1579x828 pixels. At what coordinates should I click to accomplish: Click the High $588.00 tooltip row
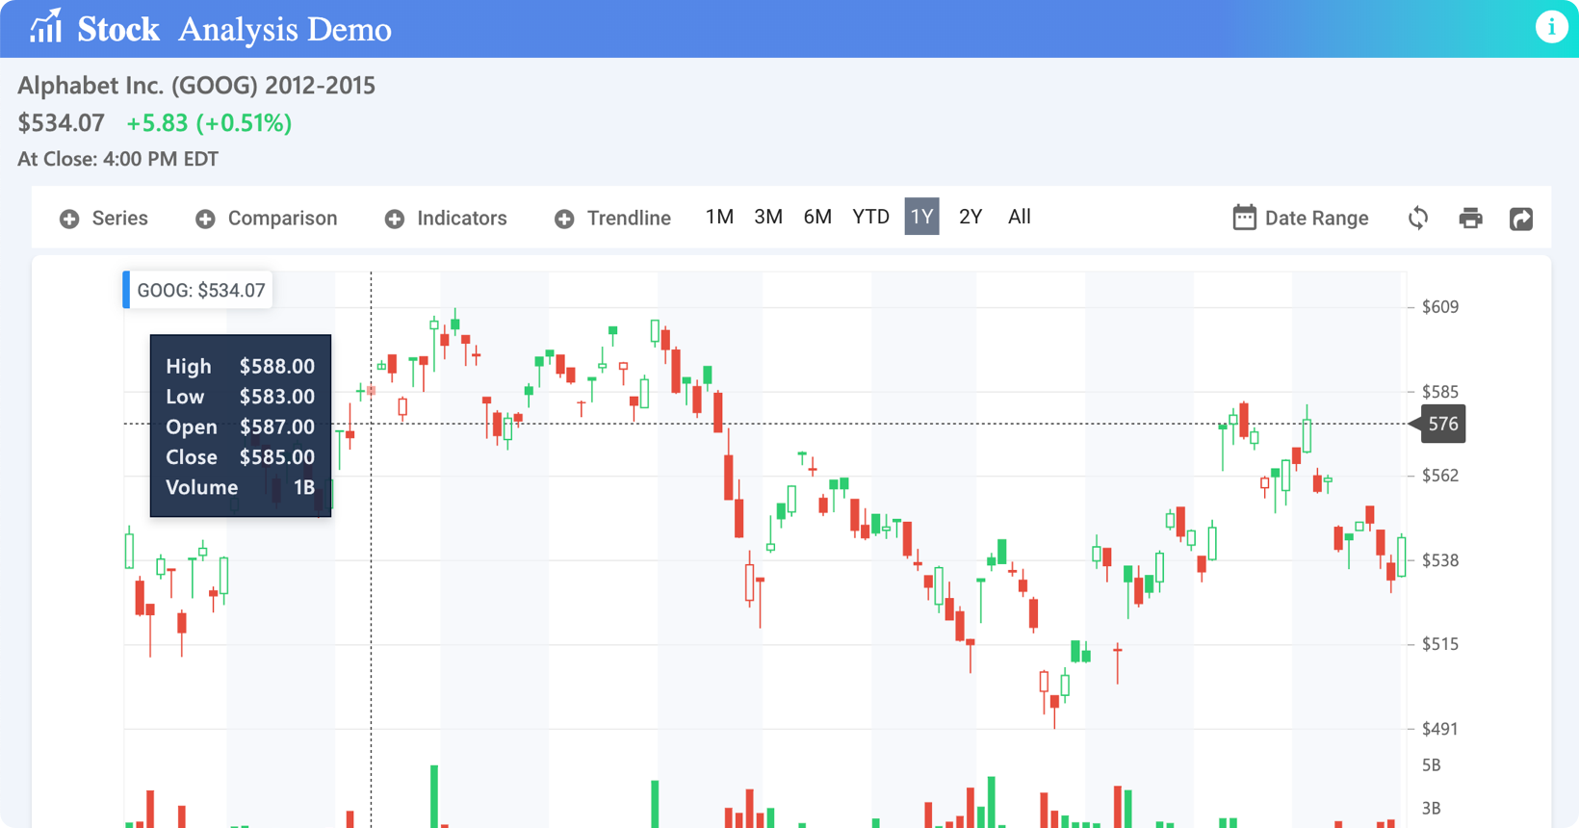pyautogui.click(x=240, y=366)
